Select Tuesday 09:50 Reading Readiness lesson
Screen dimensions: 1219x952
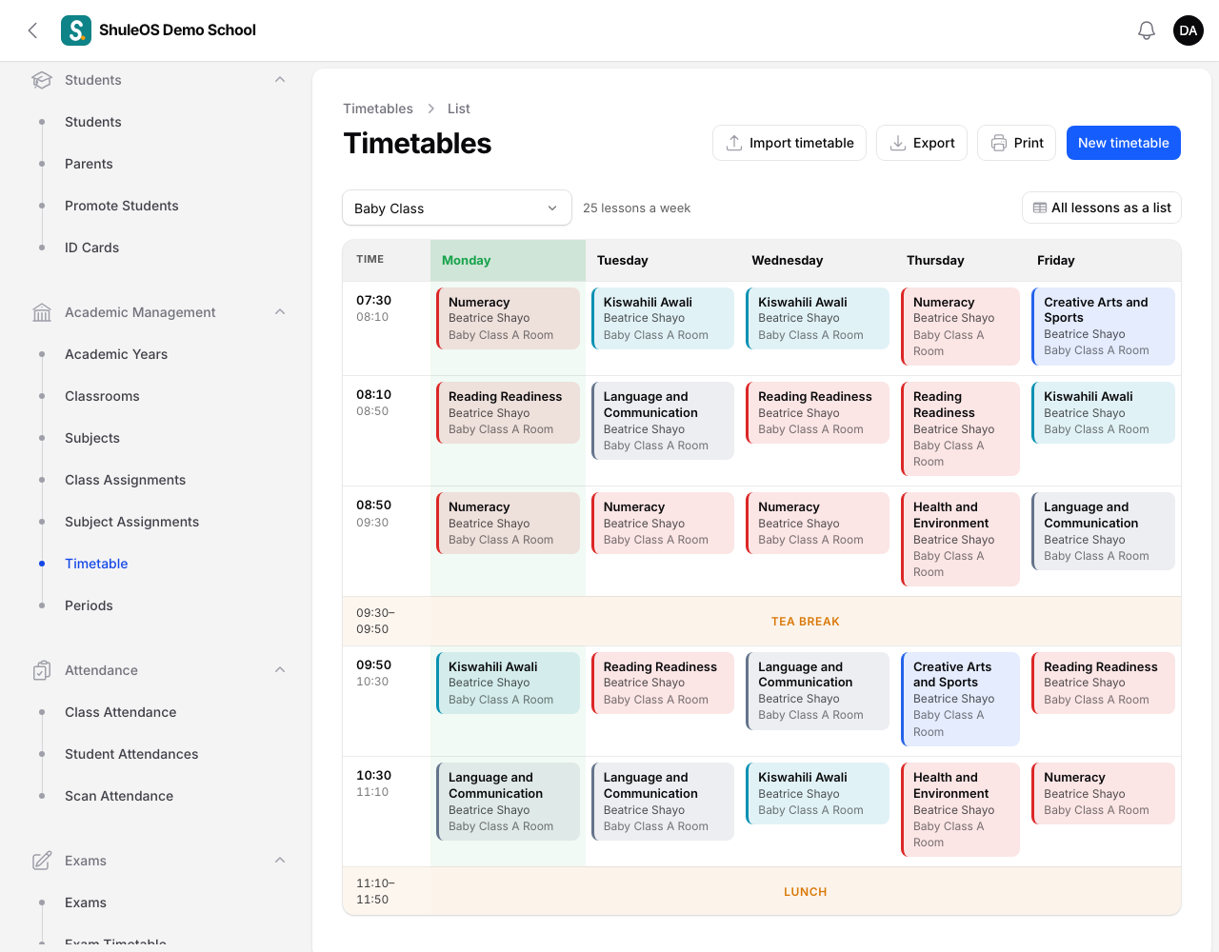[663, 683]
